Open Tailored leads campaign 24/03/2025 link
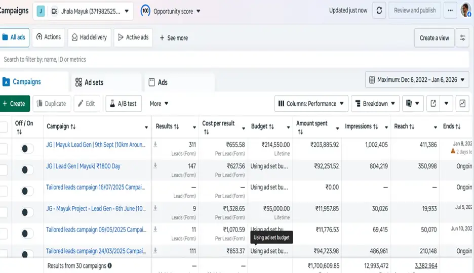Viewport: 474px width, 273px height. 96,251
